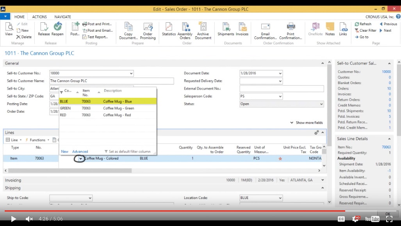Unmute the video player volume
This screenshot has width=401, height=226.
pyautogui.click(x=29, y=219)
